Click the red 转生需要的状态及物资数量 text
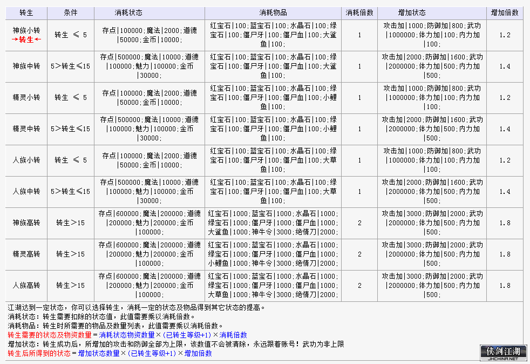The height and width of the screenshot is (364, 530). [x=50, y=335]
